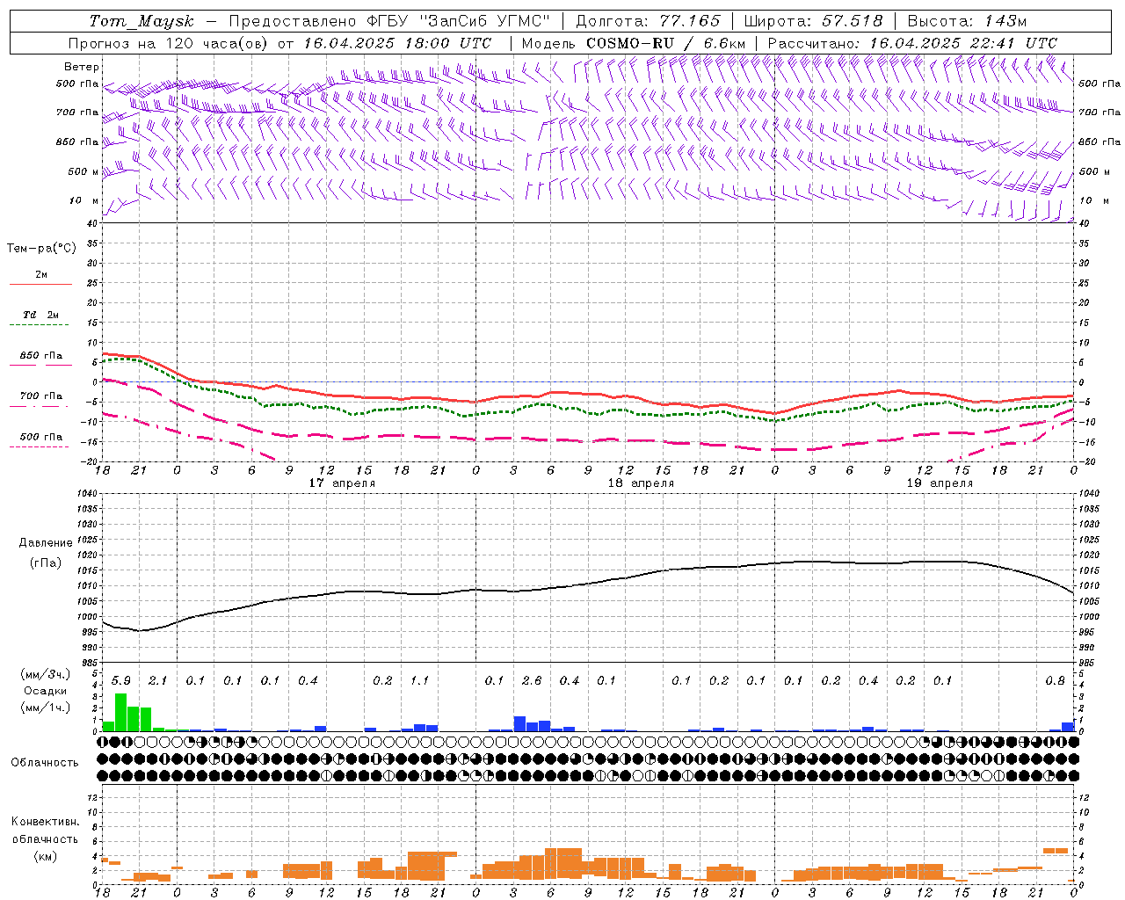Click the 2.6 precipitation value
The width and height of the screenshot is (1125, 900).
coord(532,680)
